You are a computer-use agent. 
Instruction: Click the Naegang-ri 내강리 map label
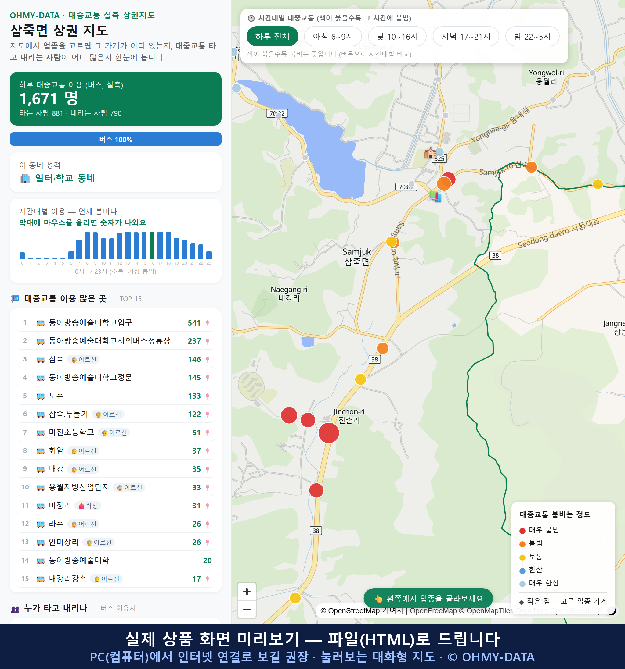[x=289, y=294]
